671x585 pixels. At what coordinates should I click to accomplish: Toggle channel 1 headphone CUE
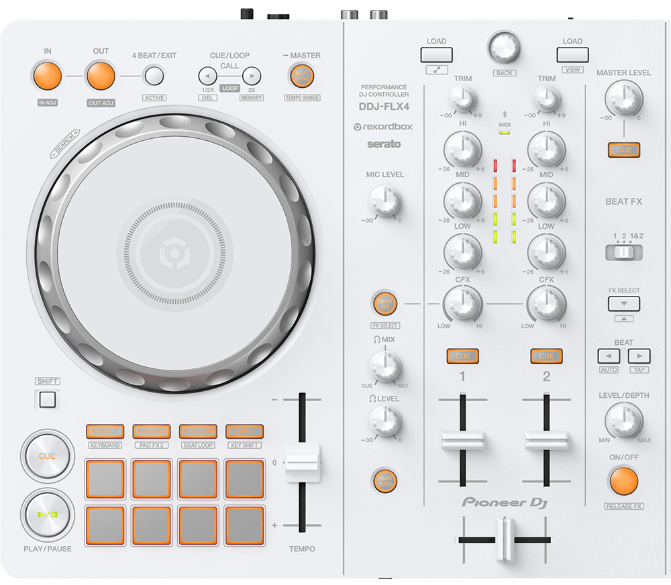click(462, 356)
